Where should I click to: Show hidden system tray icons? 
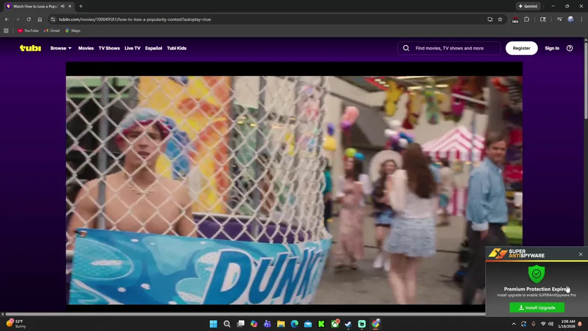pyautogui.click(x=513, y=324)
